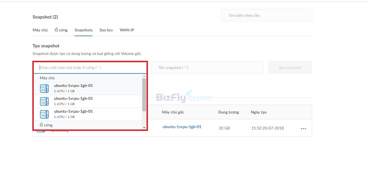369x192 pixels.
Task: Click the Snapshot (2) heading
Action: [45, 17]
